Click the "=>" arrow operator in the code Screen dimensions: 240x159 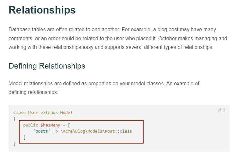[55, 131]
